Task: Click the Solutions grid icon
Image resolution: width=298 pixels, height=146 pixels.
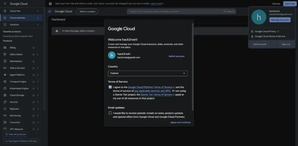Action: [x=5, y=25]
